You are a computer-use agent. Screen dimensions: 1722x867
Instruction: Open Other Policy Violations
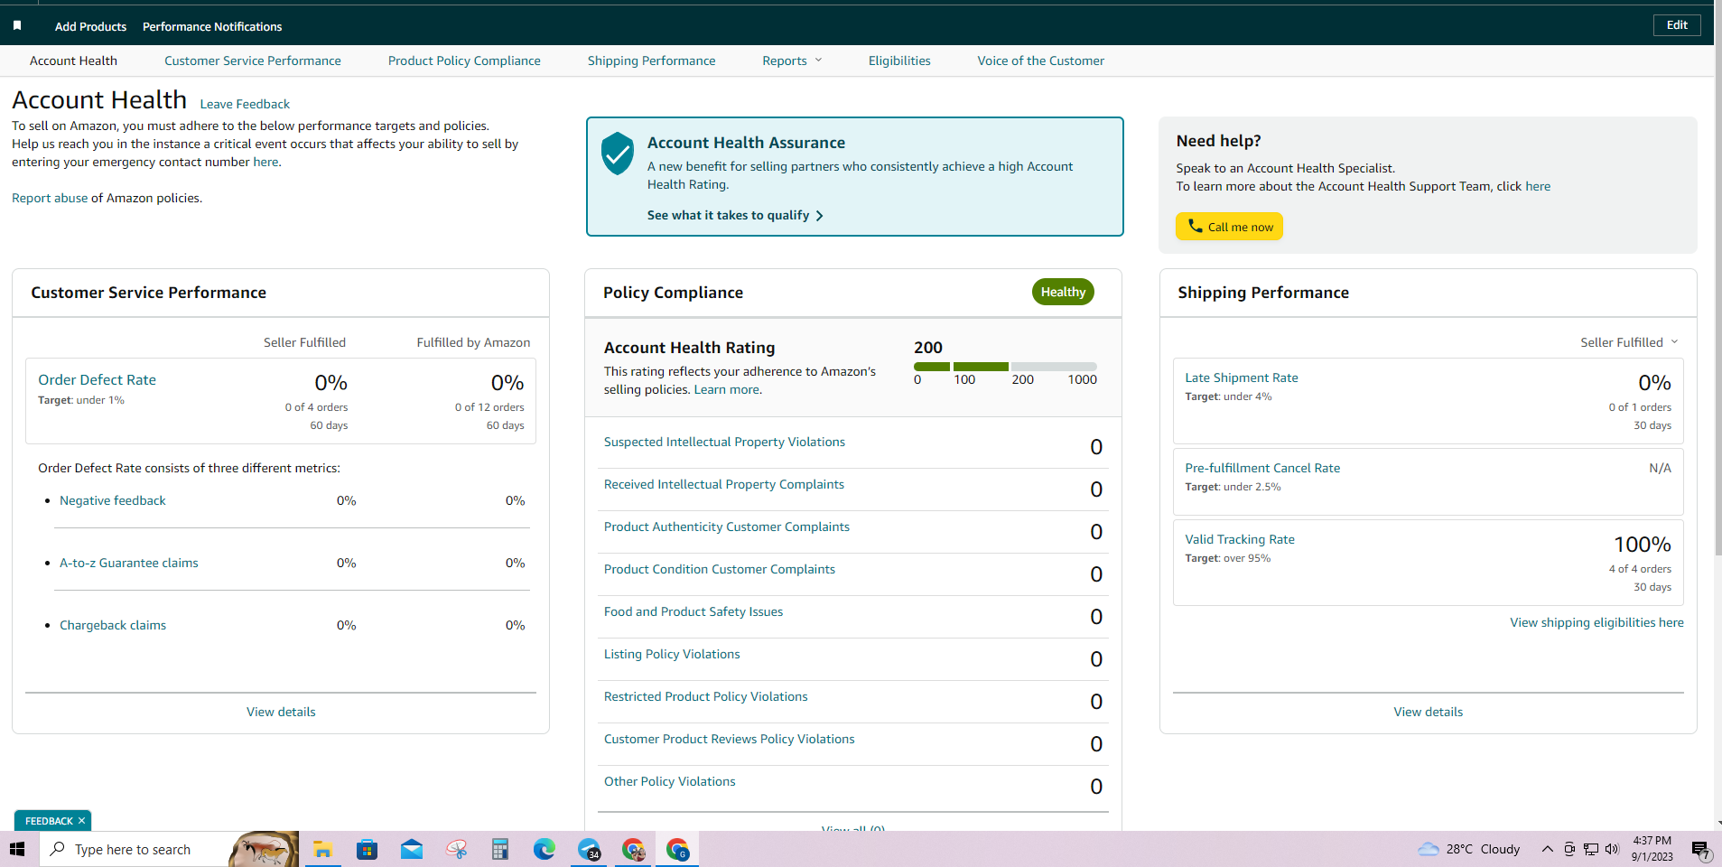pyautogui.click(x=670, y=781)
